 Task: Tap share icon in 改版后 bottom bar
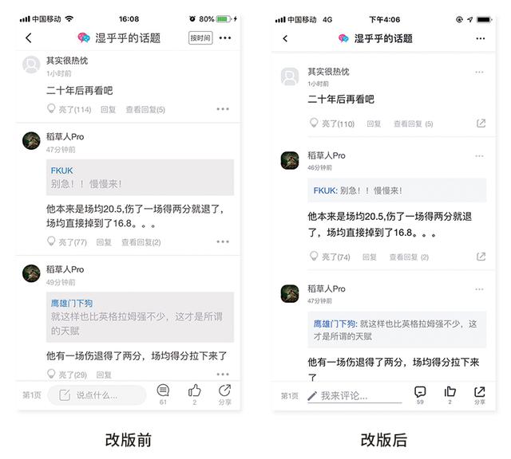[x=480, y=391]
